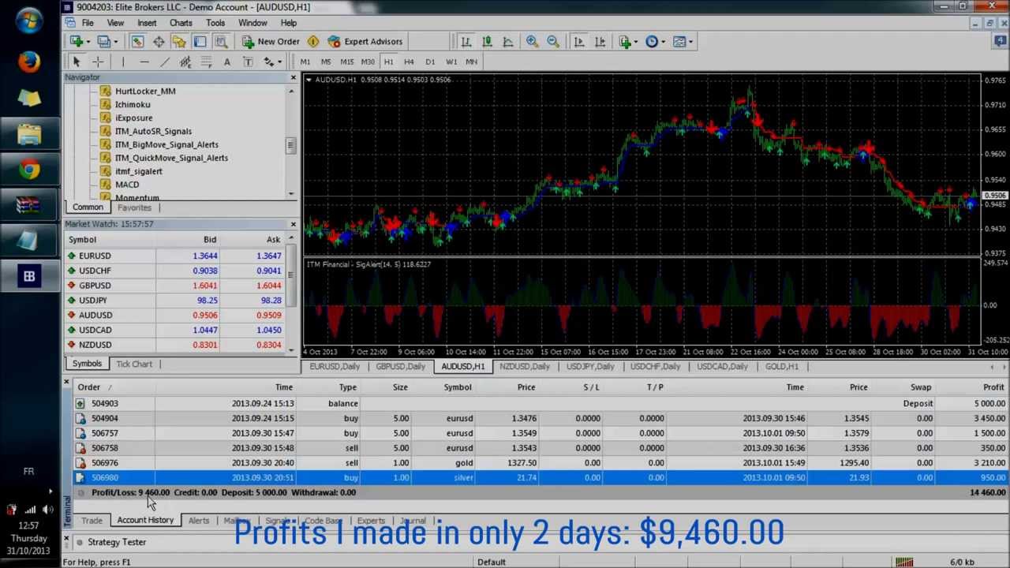Toggle the Terminal window icon
The width and height of the screenshot is (1010, 568).
[200, 41]
